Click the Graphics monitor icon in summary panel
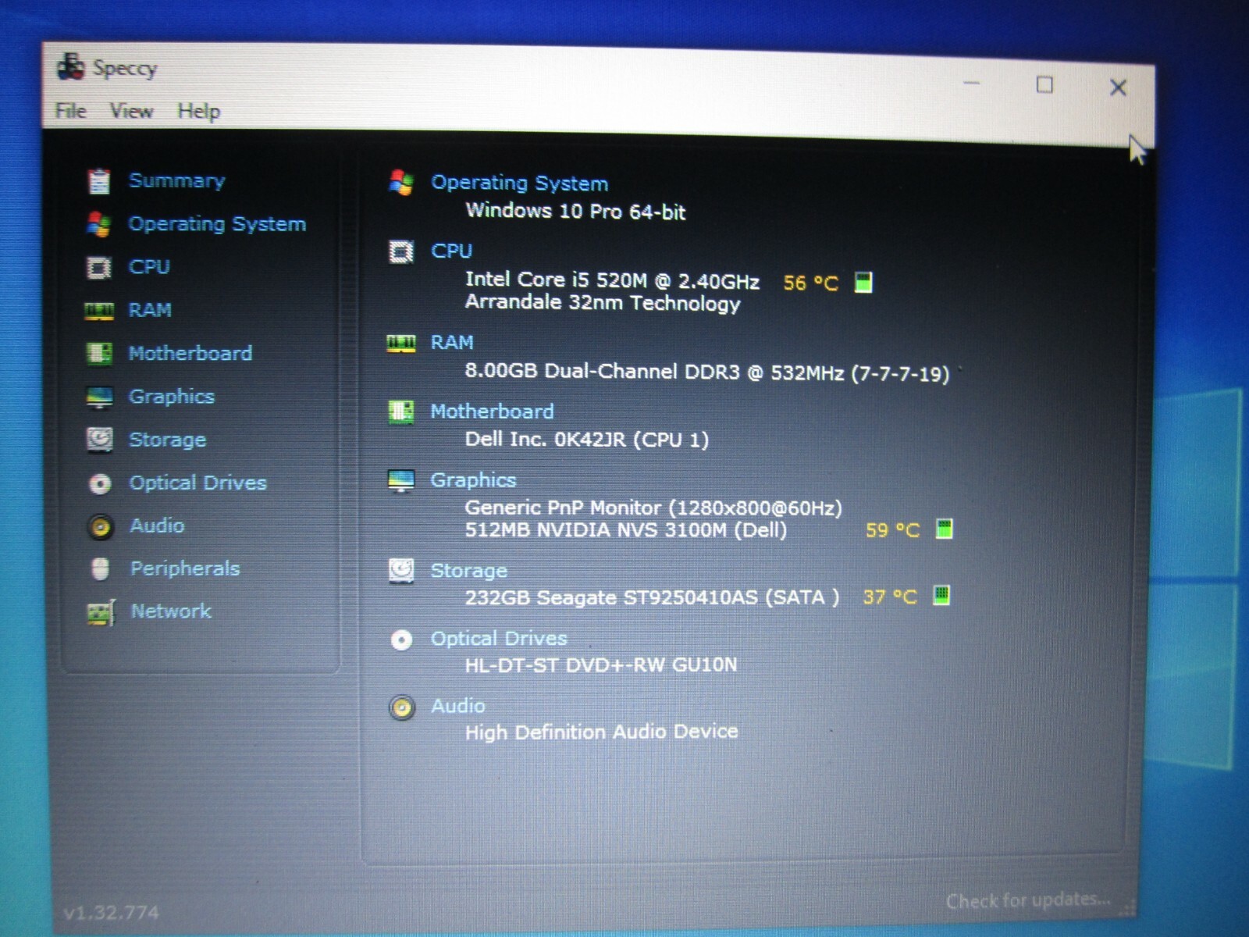1249x937 pixels. [x=401, y=481]
